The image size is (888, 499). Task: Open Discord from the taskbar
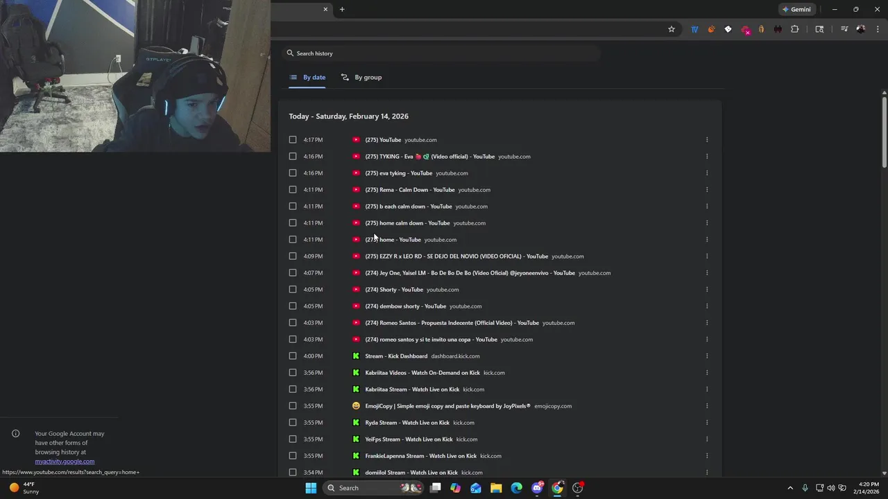click(x=537, y=488)
